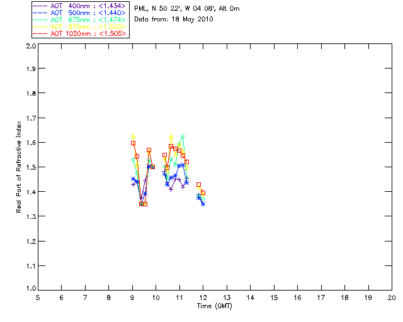Click the x-axis tick label 10
The image size is (403, 322).
click(156, 297)
